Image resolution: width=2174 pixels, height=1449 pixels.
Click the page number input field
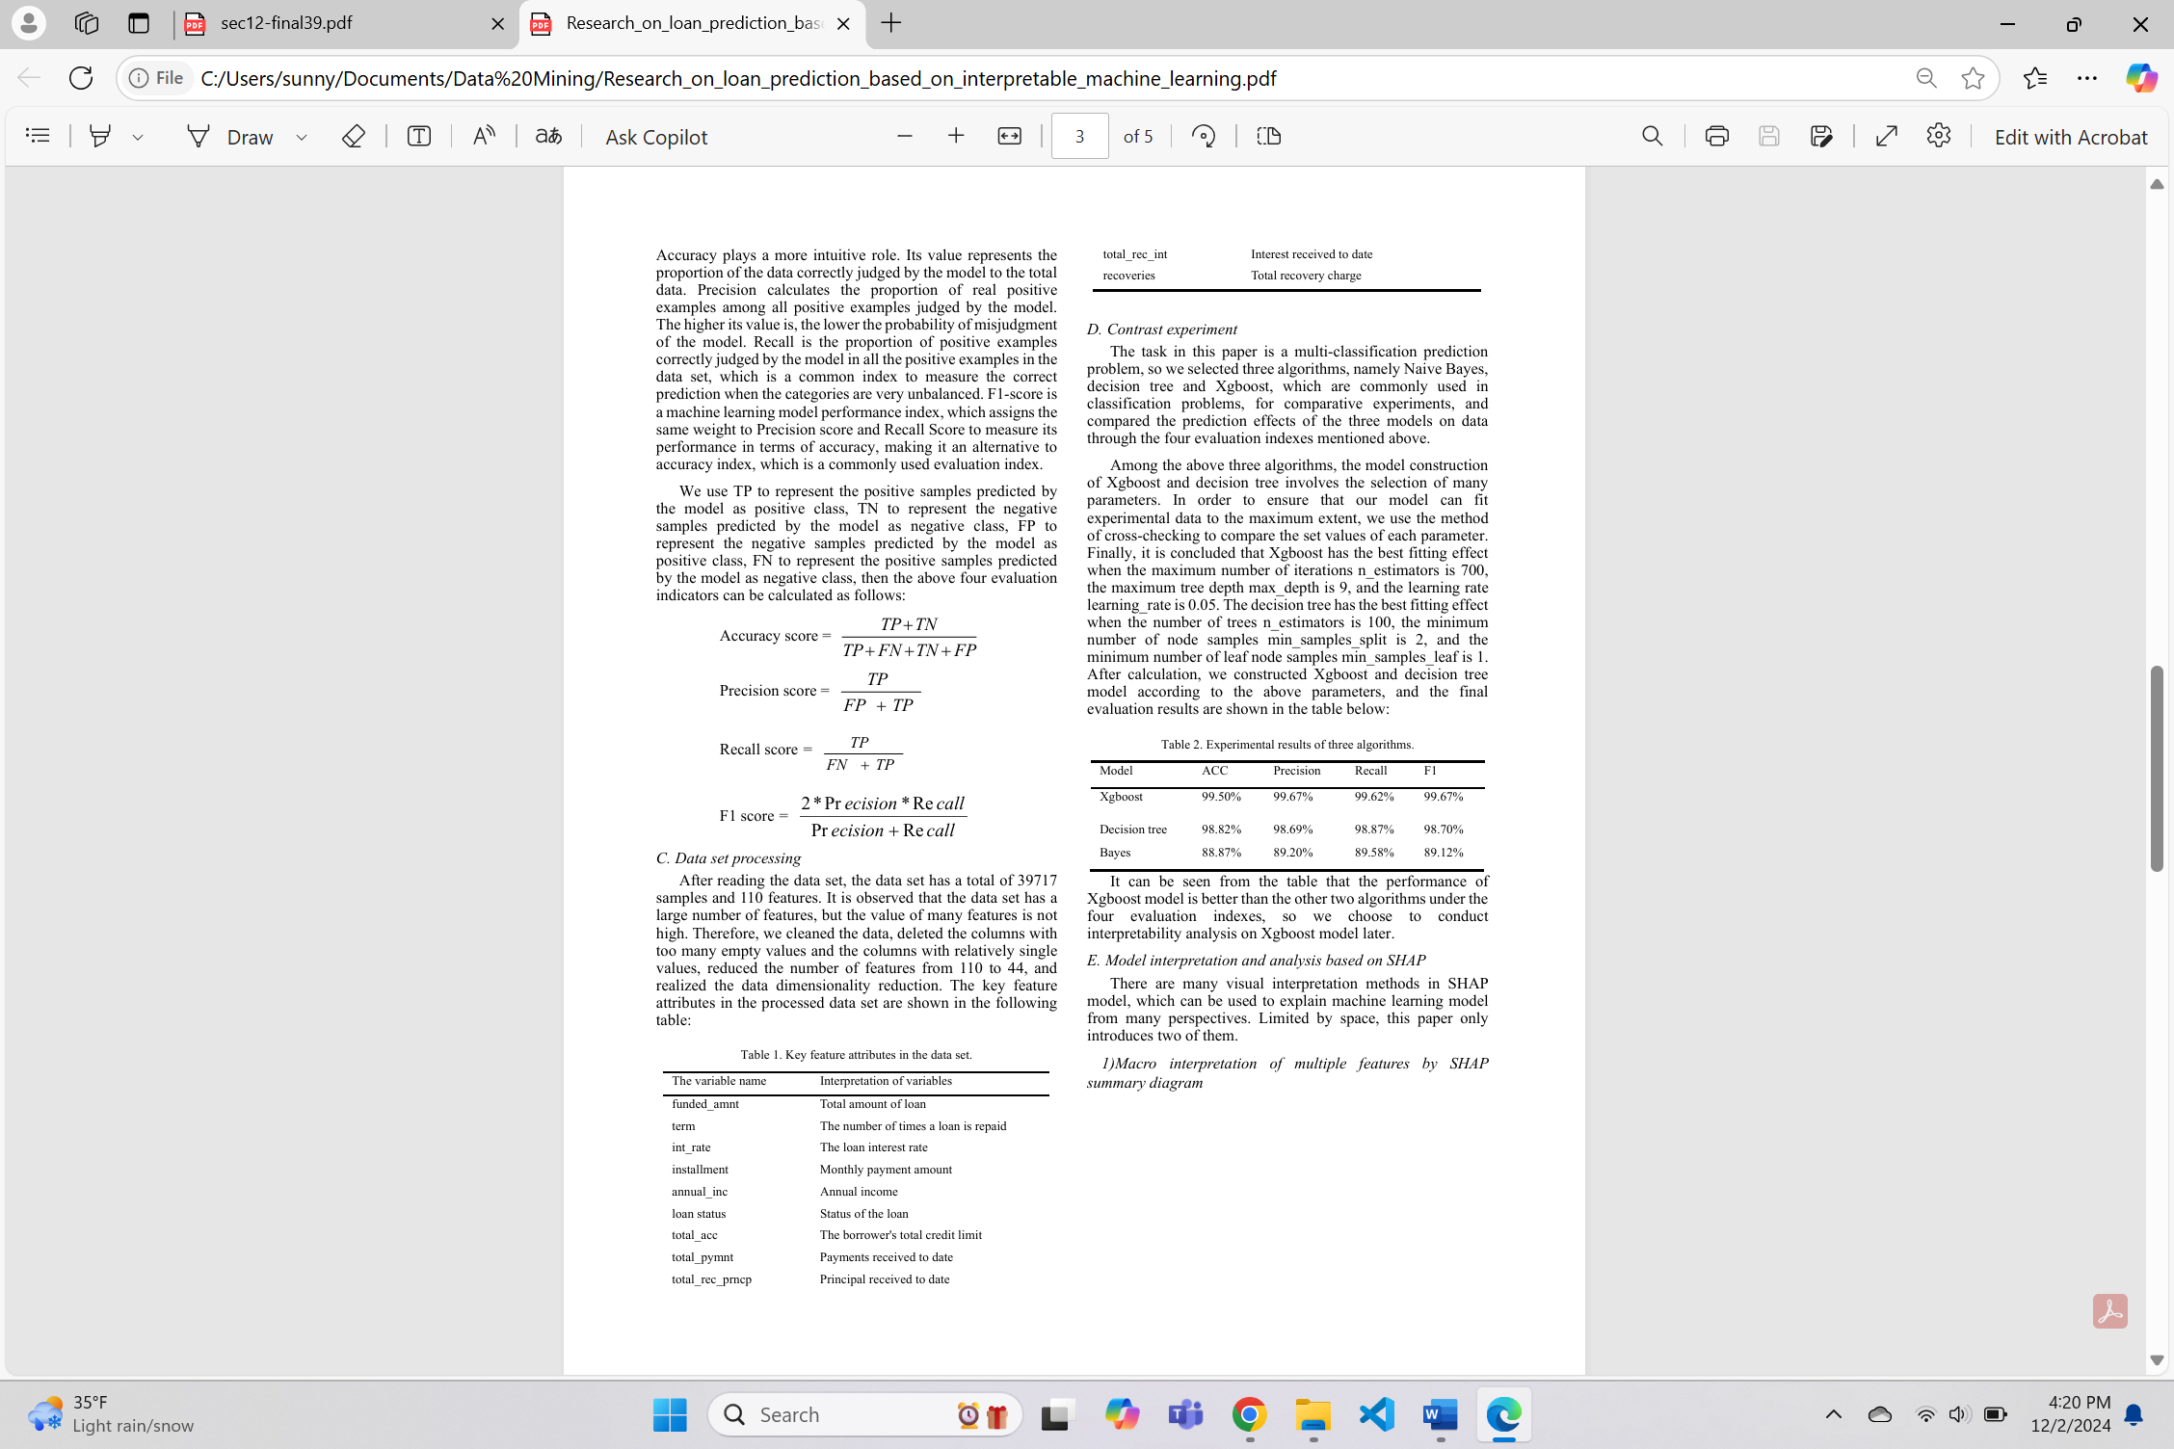coord(1079,135)
